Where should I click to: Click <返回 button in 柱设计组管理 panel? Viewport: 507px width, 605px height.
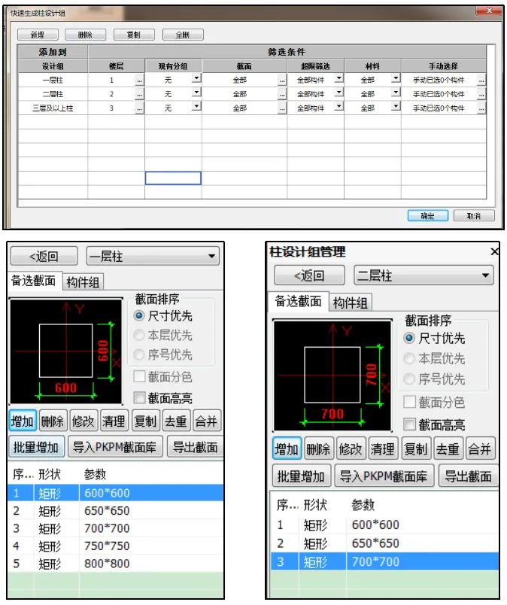[x=309, y=275]
